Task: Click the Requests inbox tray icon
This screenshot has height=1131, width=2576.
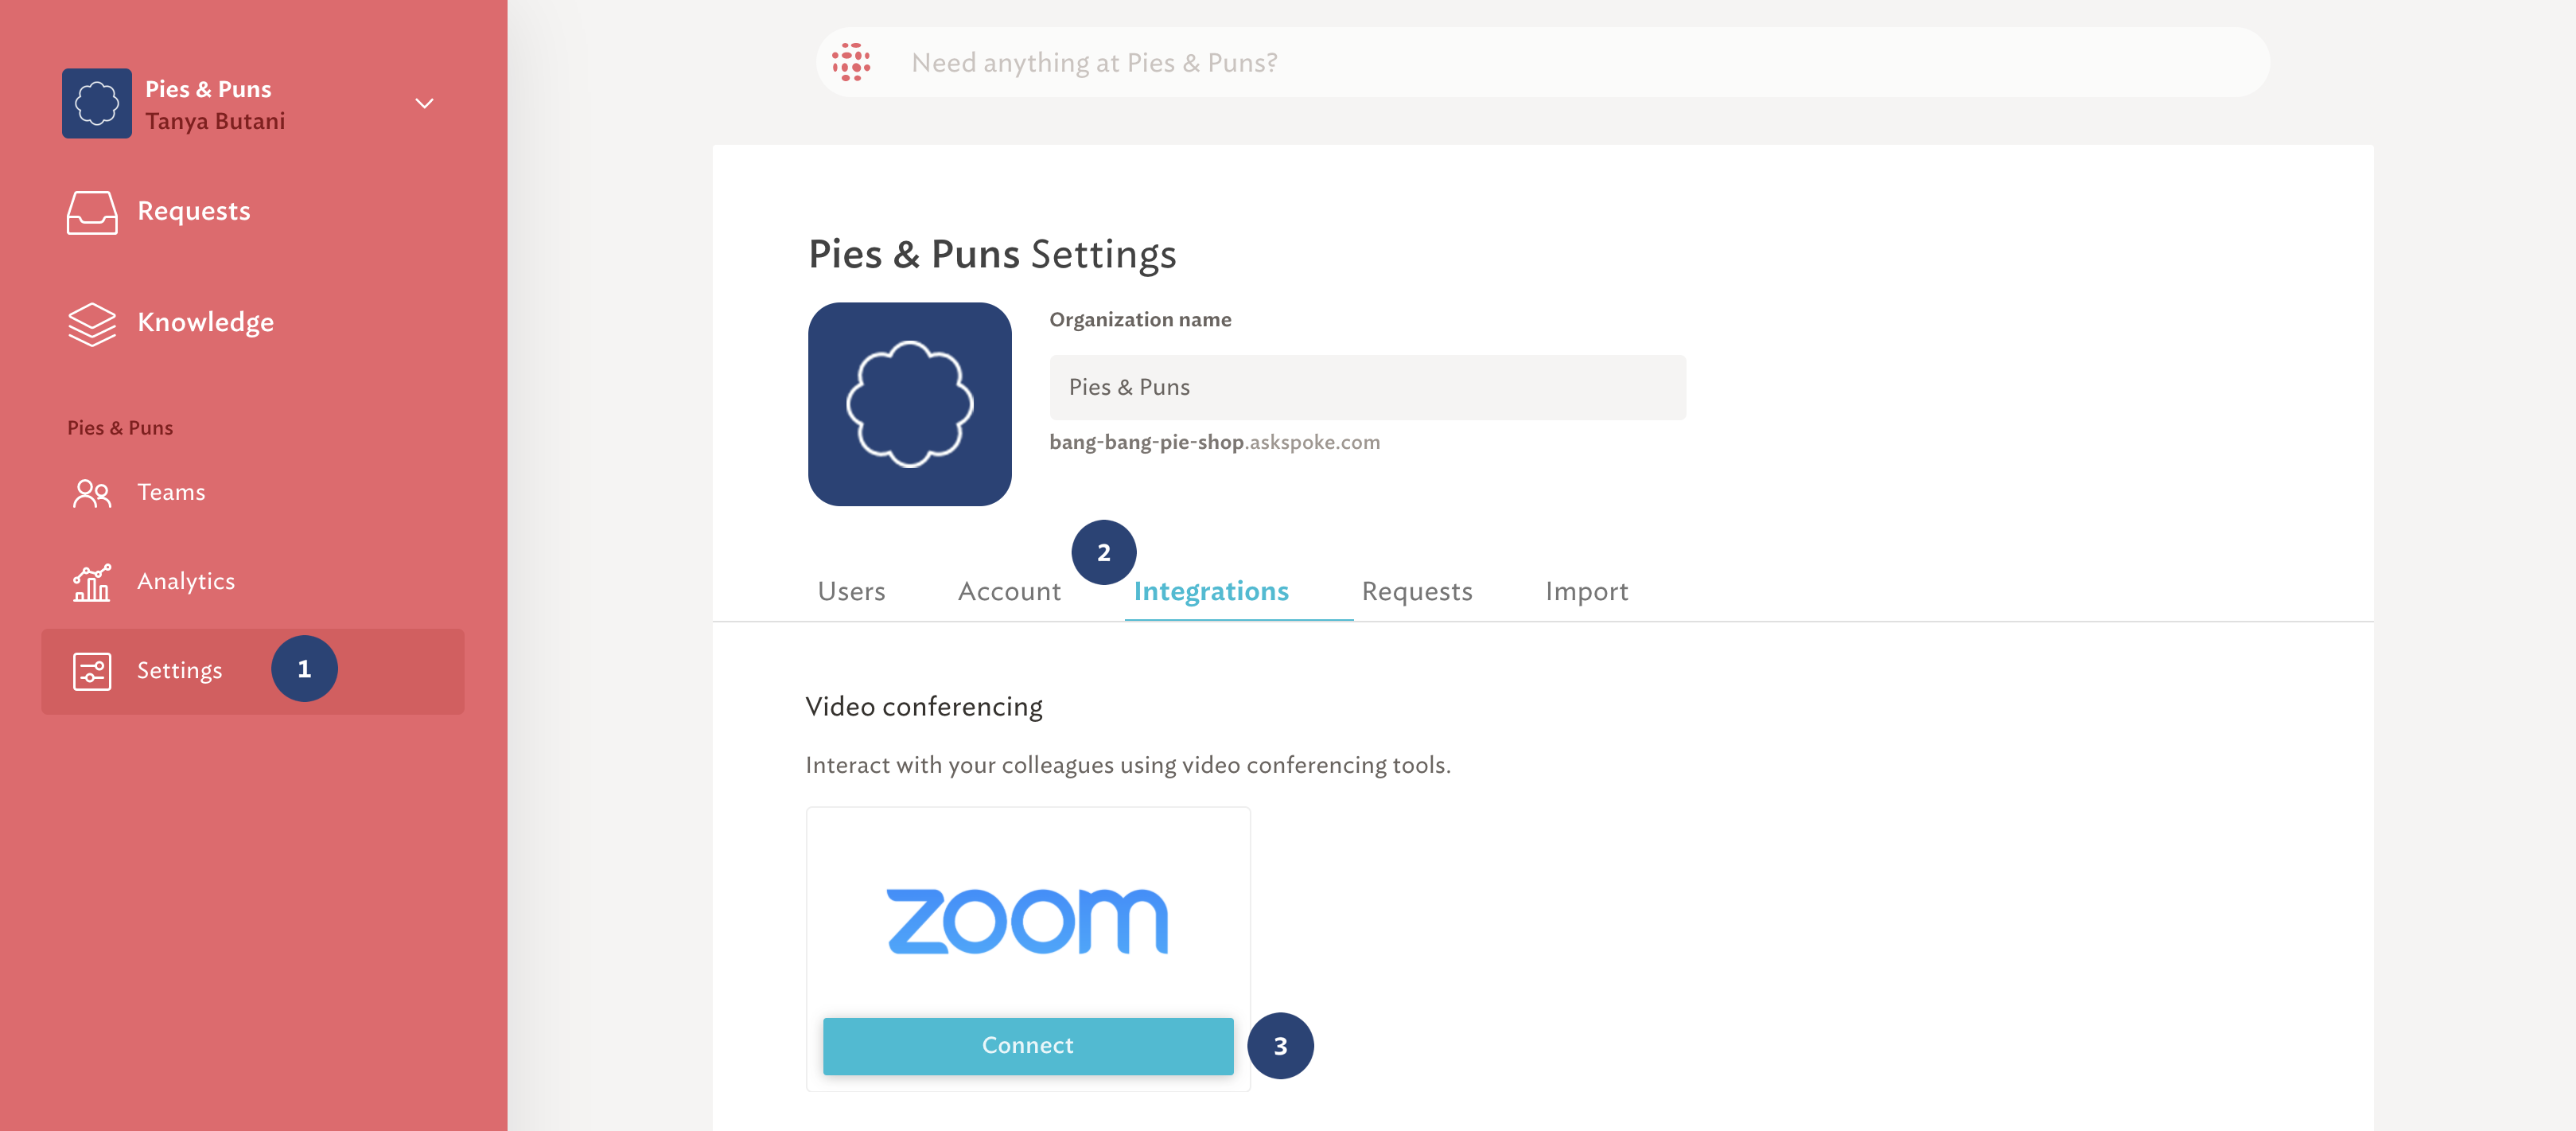Action: (x=92, y=213)
